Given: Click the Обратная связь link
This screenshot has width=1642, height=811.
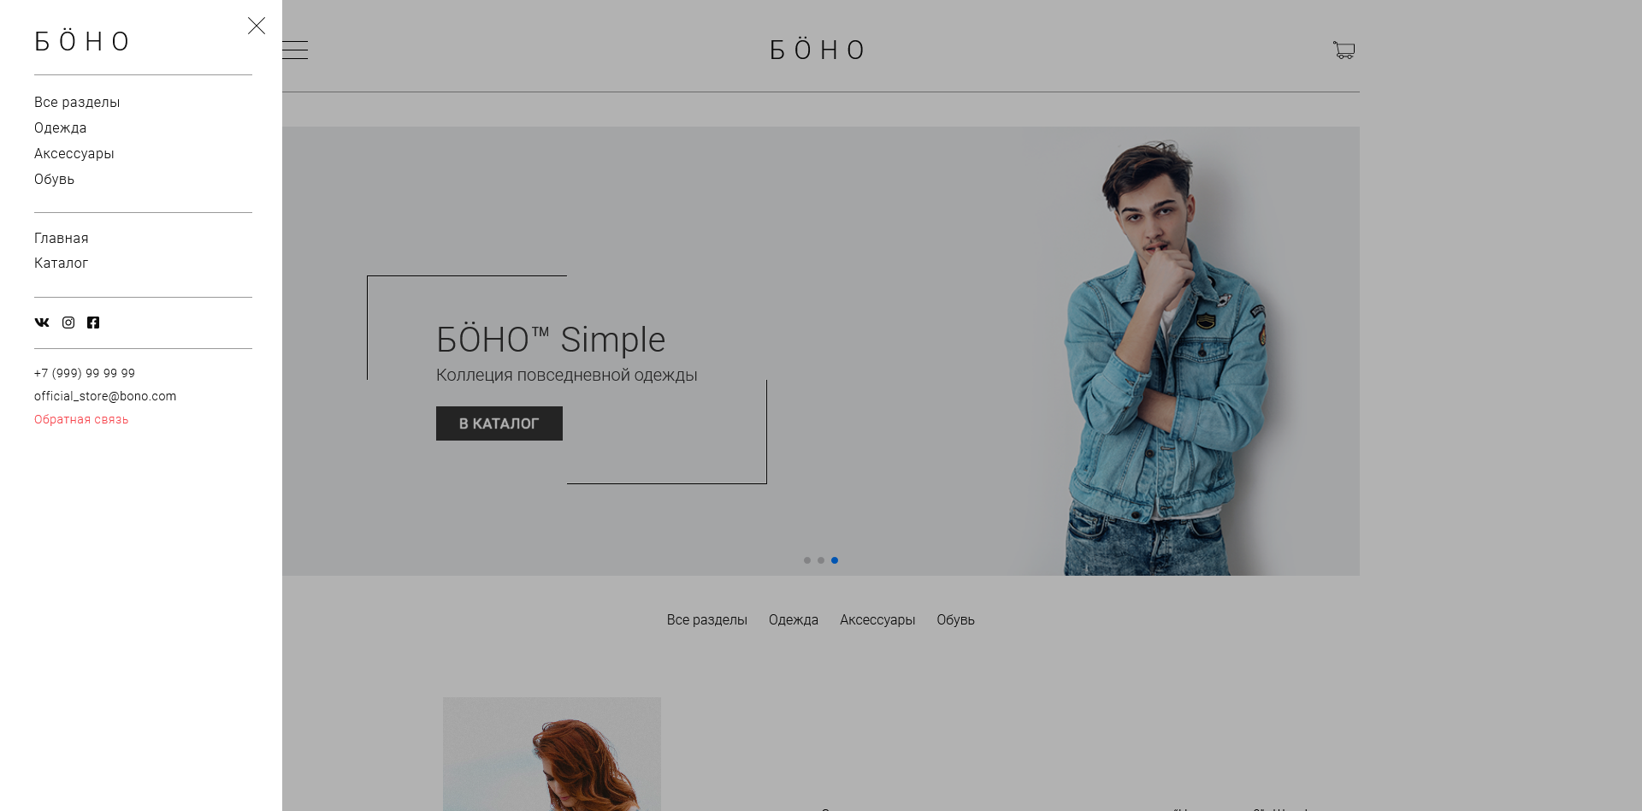Looking at the screenshot, I should coord(81,419).
